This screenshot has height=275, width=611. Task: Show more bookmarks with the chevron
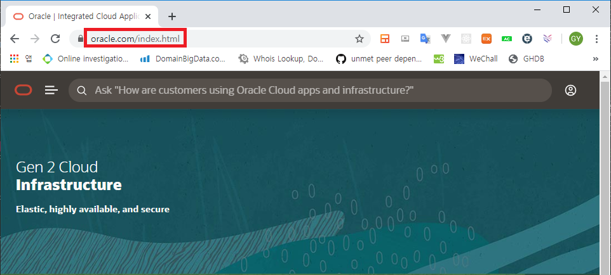point(595,59)
